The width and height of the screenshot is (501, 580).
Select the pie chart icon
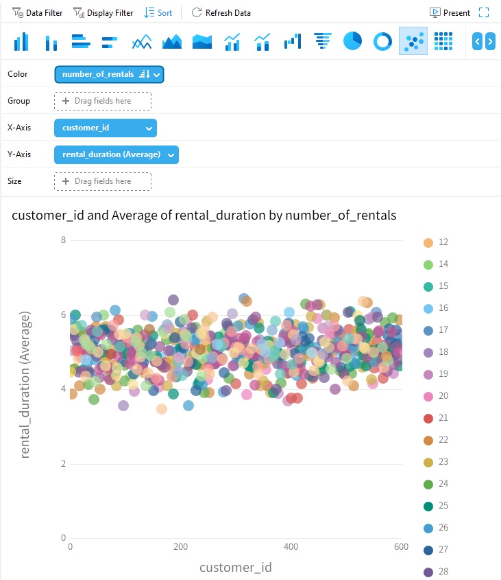(352, 42)
